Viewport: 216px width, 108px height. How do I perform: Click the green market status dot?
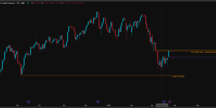pos(28,3)
